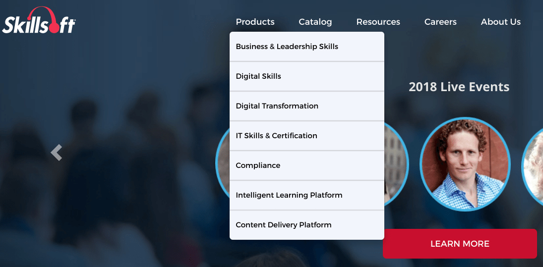
Task: Select Business & Leadership Skills
Action: tap(307, 47)
